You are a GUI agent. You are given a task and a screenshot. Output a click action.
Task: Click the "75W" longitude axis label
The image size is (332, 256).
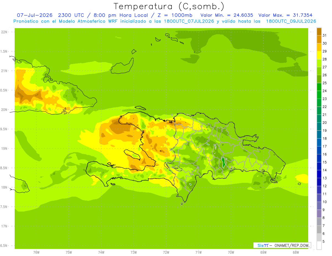pyautogui.click(x=69, y=252)
